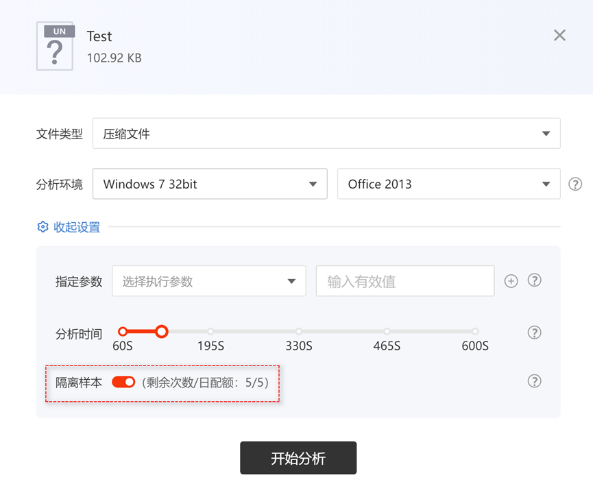Add parameter with the plus circle icon
This screenshot has width=593, height=493.
click(x=511, y=281)
